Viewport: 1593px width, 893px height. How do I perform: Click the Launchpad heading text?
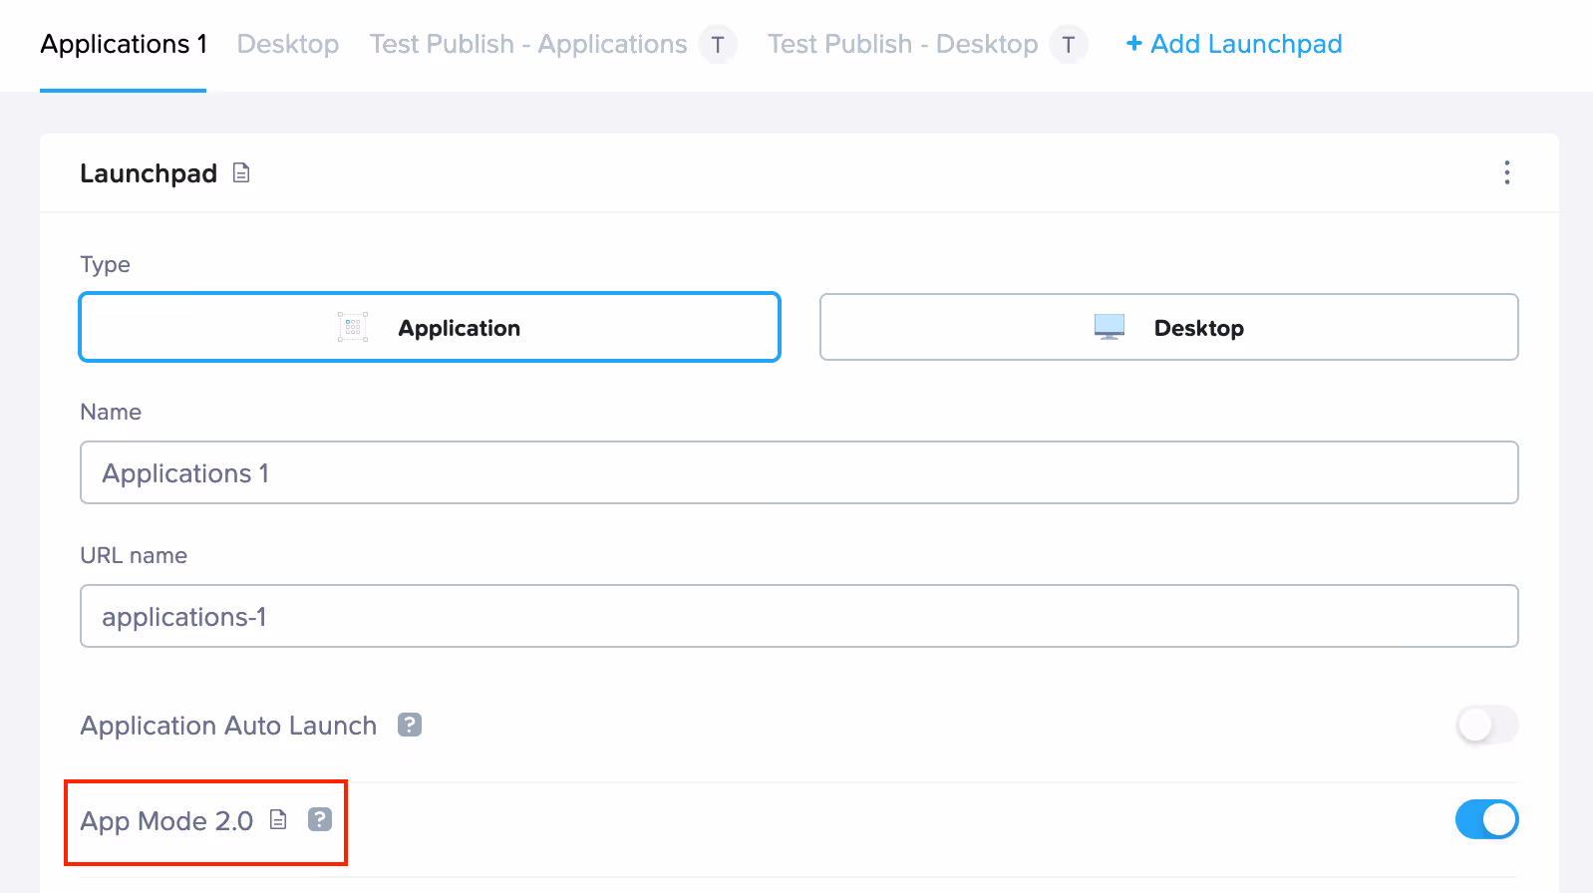click(x=149, y=173)
